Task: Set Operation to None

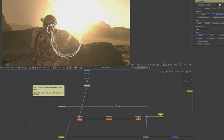Action: [203, 15]
